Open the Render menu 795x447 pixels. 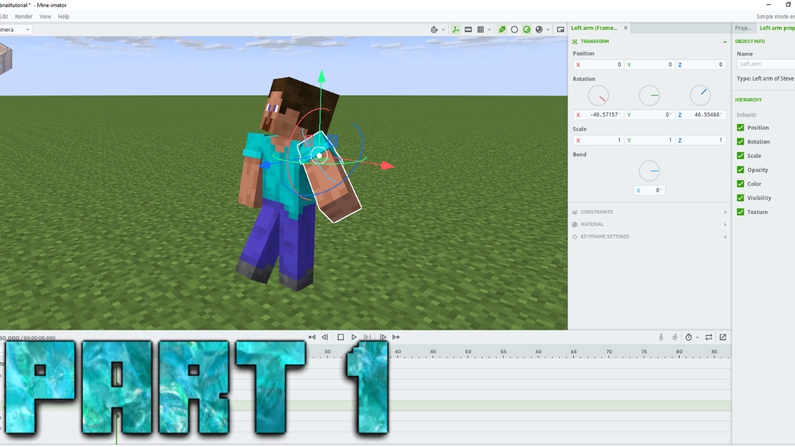tap(24, 17)
